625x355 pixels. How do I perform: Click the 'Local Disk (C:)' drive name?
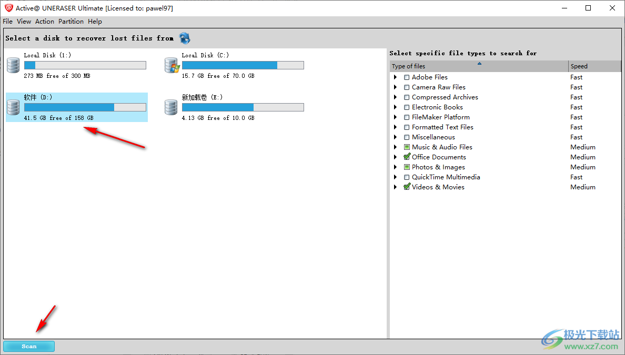[x=205, y=55]
